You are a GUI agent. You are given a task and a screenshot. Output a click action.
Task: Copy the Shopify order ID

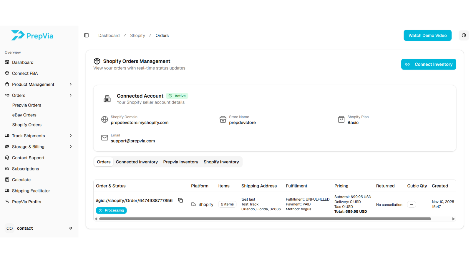tap(180, 200)
